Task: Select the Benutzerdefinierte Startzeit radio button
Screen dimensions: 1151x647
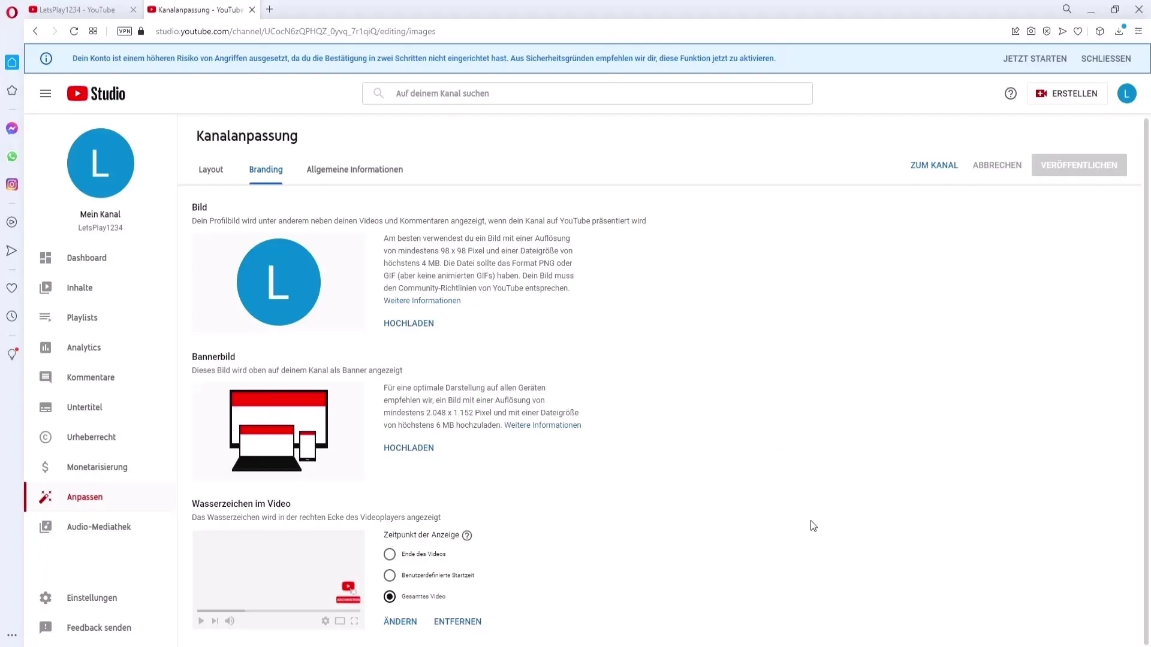Action: pos(389,575)
